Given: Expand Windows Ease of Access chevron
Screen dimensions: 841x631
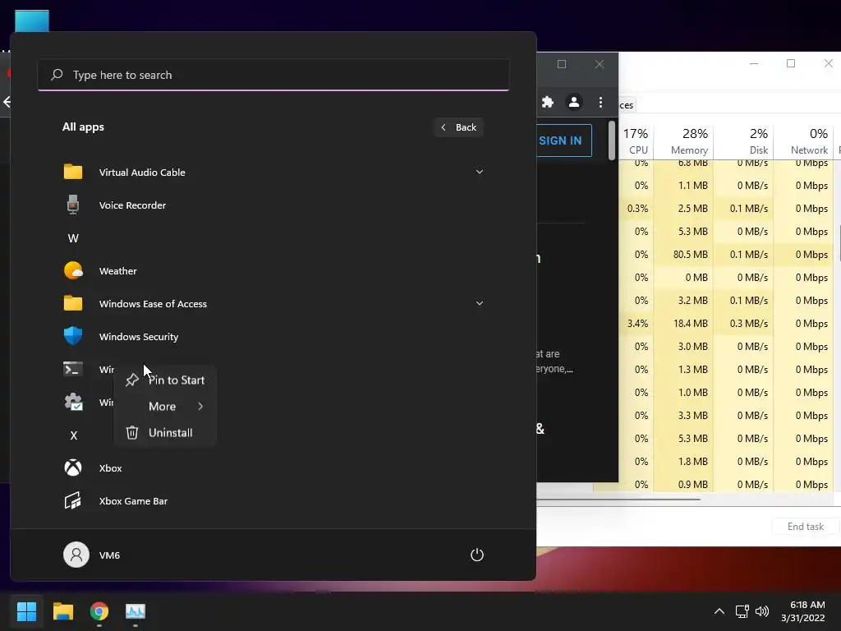Looking at the screenshot, I should [x=480, y=303].
